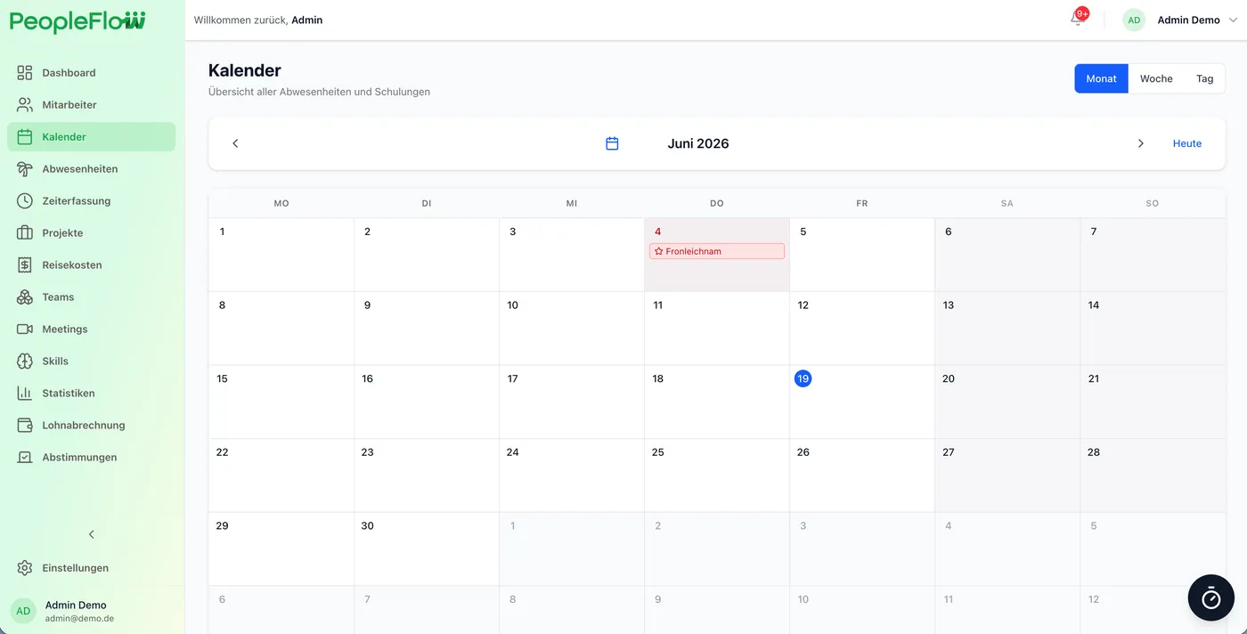1247x634 pixels.
Task: Click the Lohnabrechnung wallet icon
Action: (x=25, y=426)
